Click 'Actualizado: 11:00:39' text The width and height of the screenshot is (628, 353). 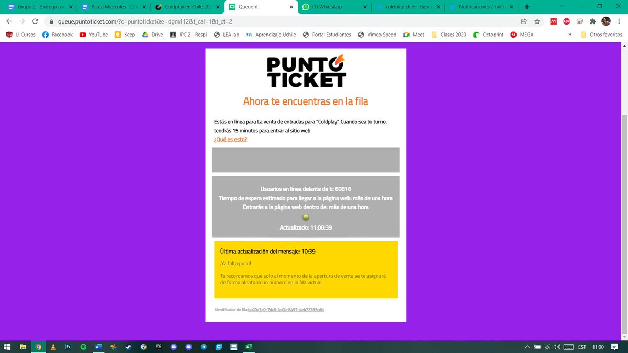click(306, 227)
